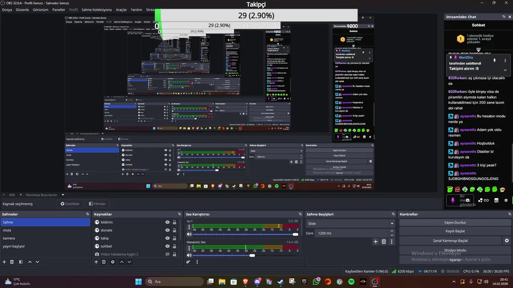
Task: Open the Slide transition dropdown
Action: click(351, 224)
